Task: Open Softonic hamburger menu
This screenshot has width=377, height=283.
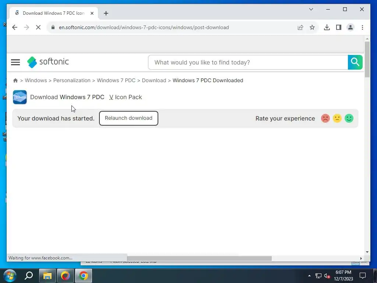Action: click(15, 62)
